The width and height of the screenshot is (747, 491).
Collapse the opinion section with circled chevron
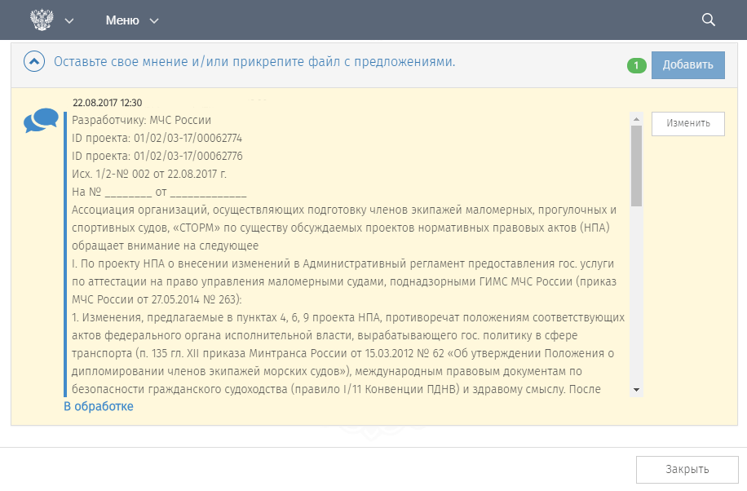pos(34,61)
